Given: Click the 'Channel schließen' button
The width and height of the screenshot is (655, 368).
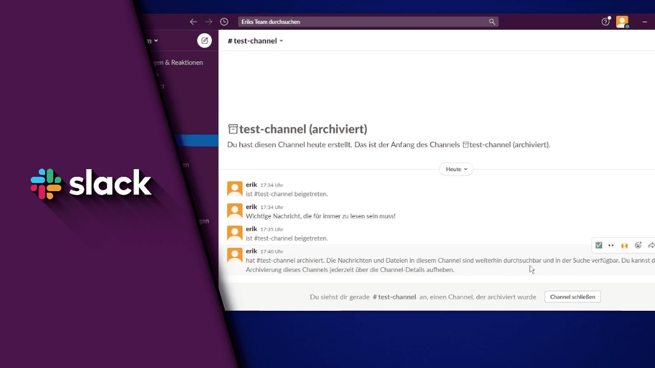Looking at the screenshot, I should pyautogui.click(x=573, y=297).
